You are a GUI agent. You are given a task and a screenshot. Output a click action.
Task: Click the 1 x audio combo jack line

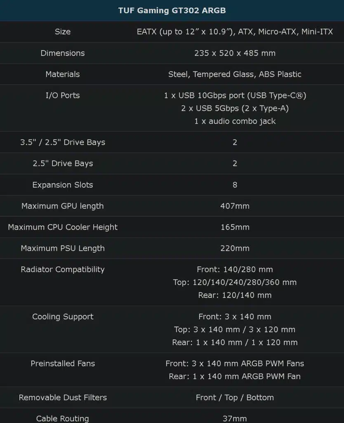tap(235, 121)
